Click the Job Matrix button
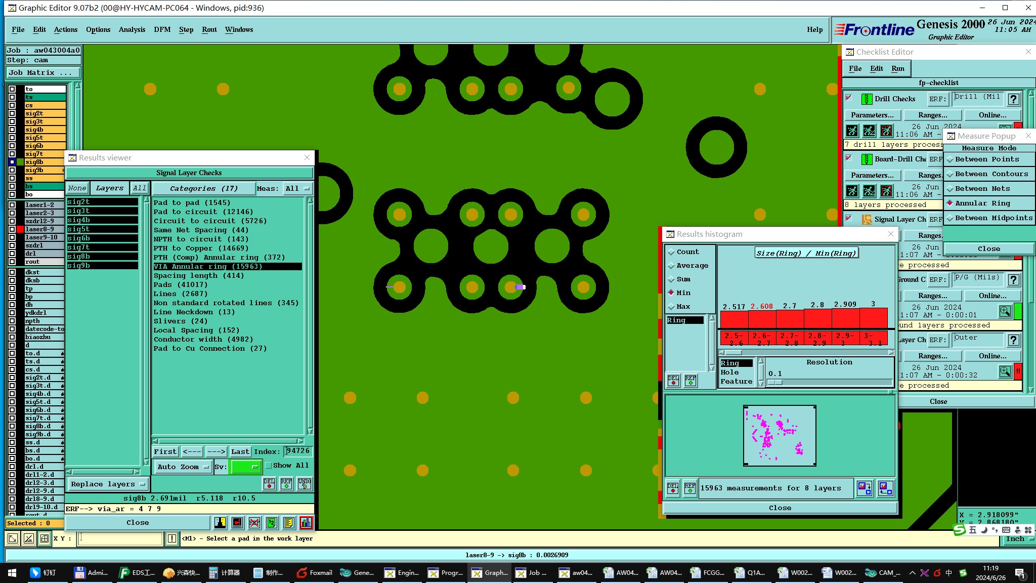This screenshot has height=583, width=1036. (x=43, y=73)
